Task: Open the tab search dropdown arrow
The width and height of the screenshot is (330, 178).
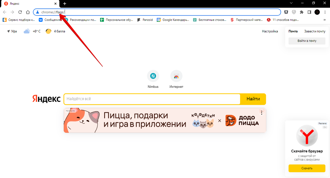Action: [x=291, y=3]
